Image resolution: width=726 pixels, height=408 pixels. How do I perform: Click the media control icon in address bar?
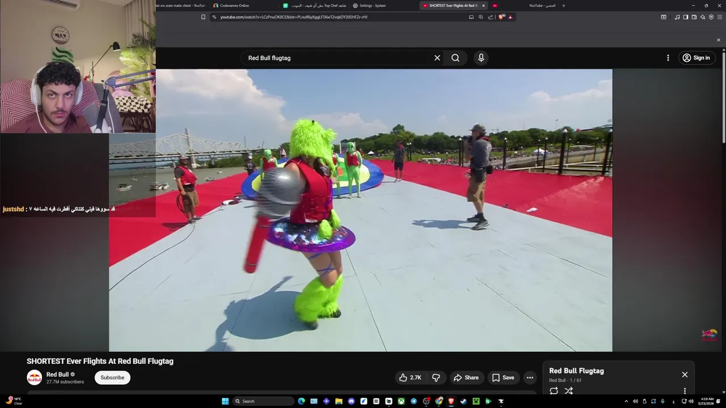click(x=471, y=17)
